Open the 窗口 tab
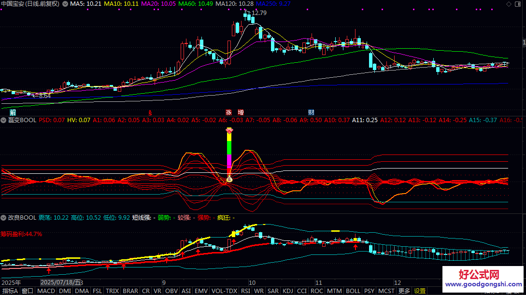Screen dimensions: 526x295 click(28, 291)
